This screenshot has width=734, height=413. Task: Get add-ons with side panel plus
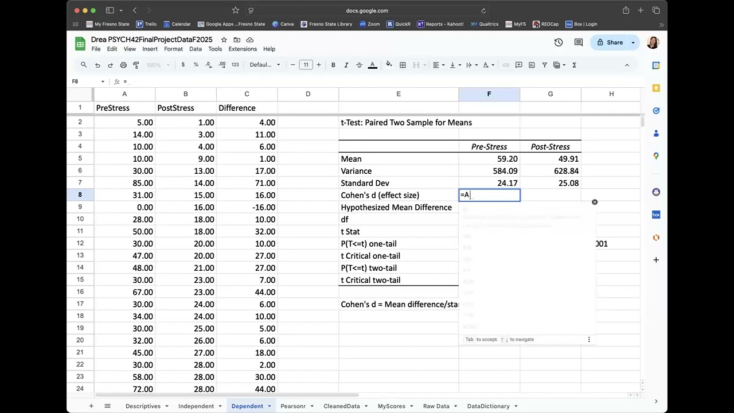[x=656, y=260]
